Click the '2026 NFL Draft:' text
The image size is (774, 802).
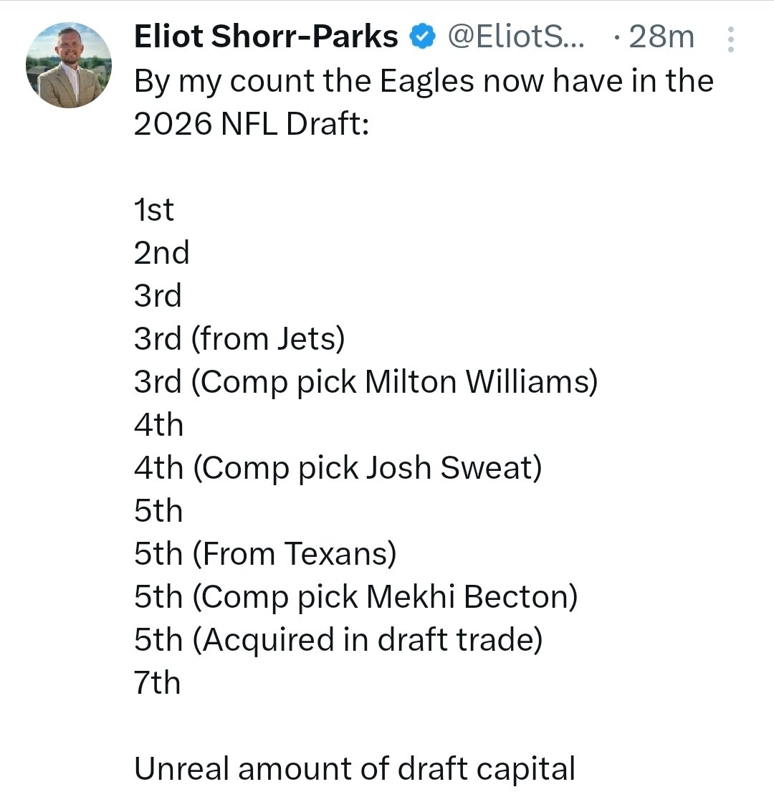(x=251, y=123)
